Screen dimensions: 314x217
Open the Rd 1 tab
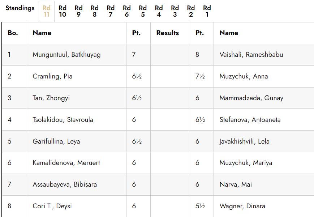(x=207, y=11)
